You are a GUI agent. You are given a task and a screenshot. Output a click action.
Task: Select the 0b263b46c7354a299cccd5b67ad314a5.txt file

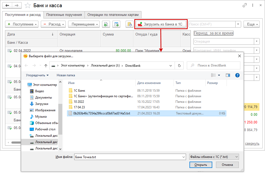[x=102, y=113]
